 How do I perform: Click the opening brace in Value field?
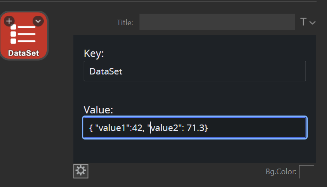91,128
